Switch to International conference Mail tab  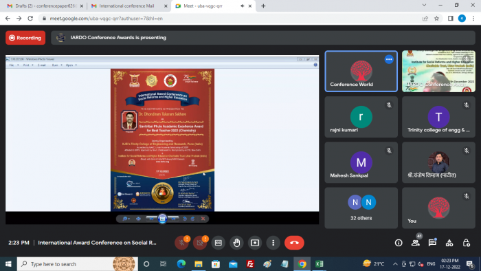point(126,6)
